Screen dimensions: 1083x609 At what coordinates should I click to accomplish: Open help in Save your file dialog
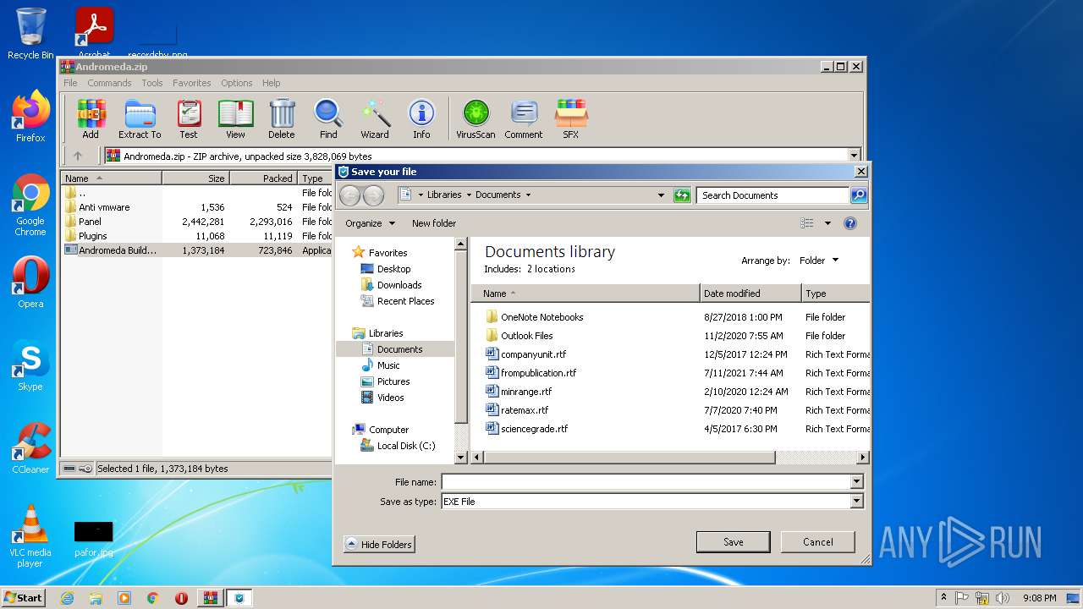click(850, 223)
